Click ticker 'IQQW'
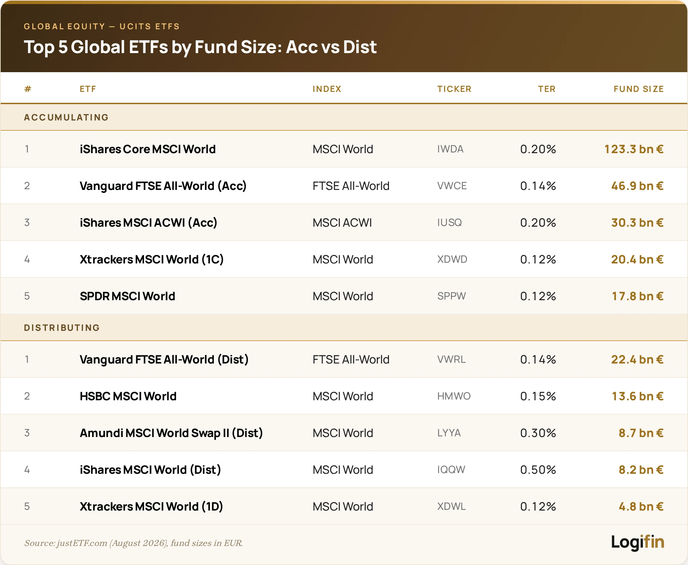Image resolution: width=688 pixels, height=565 pixels. click(x=451, y=470)
